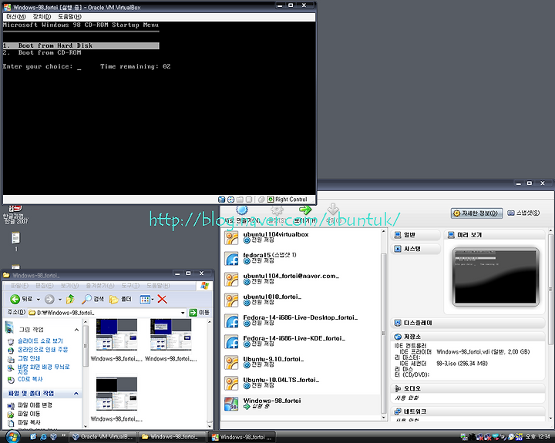
Task: Select the fedora15 machine icon
Action: pyautogui.click(x=231, y=259)
